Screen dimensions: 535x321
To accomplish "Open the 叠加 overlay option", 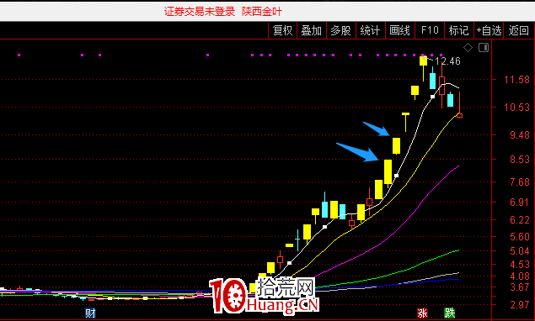I will (x=312, y=30).
